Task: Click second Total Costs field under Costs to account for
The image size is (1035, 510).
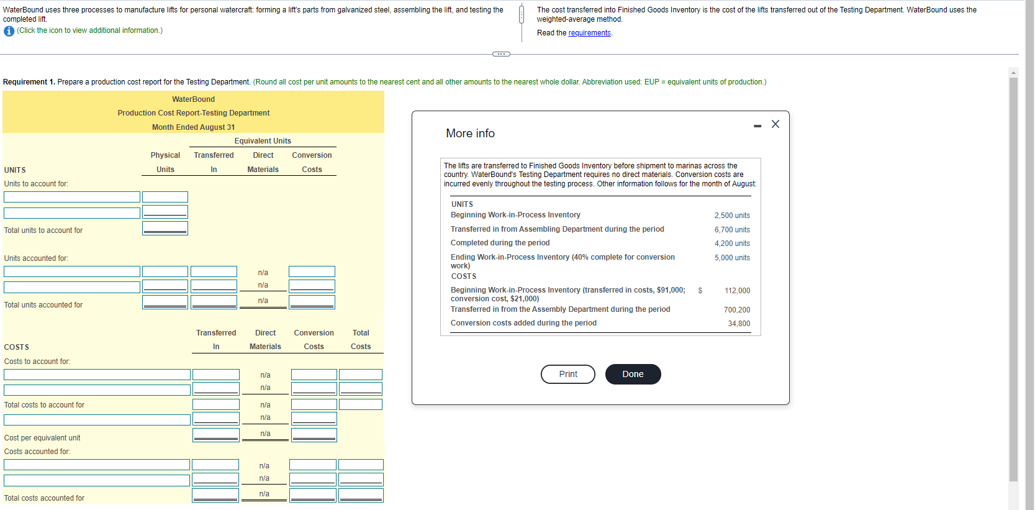Action: 361,389
